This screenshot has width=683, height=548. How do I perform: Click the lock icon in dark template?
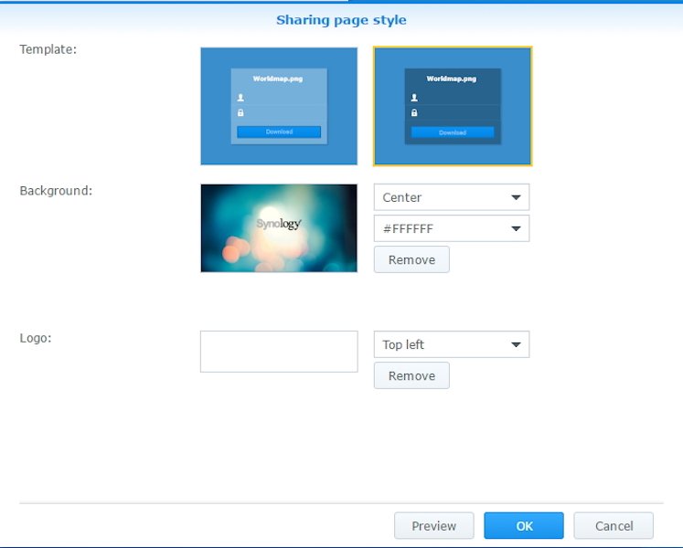pyautogui.click(x=414, y=112)
